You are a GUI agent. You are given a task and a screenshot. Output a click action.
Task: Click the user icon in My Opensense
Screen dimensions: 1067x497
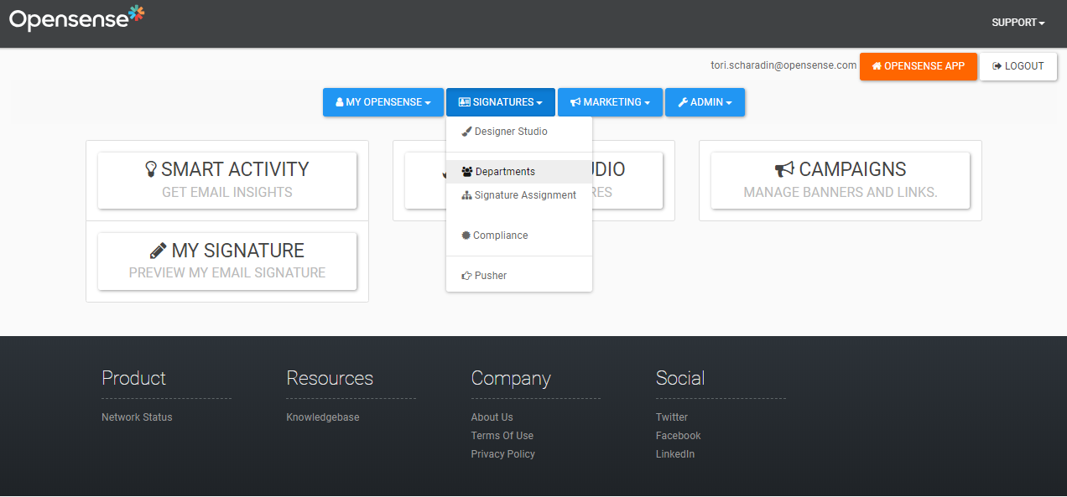(340, 102)
